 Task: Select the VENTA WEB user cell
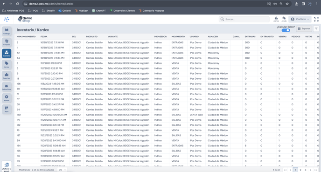pos(196,115)
